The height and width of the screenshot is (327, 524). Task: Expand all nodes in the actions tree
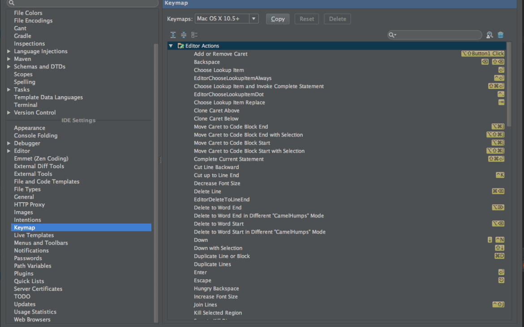click(x=173, y=34)
